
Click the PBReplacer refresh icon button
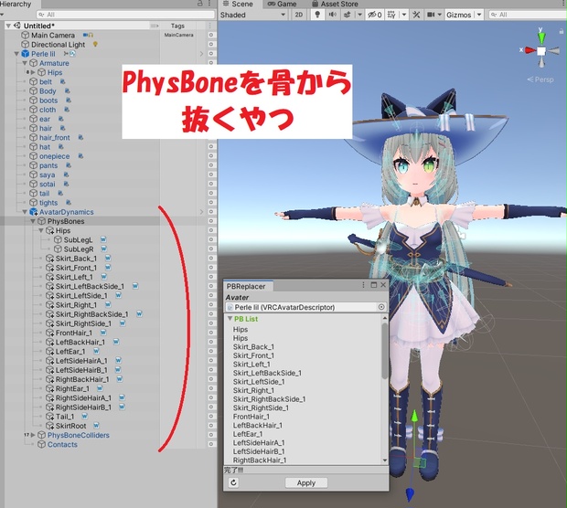(x=233, y=482)
